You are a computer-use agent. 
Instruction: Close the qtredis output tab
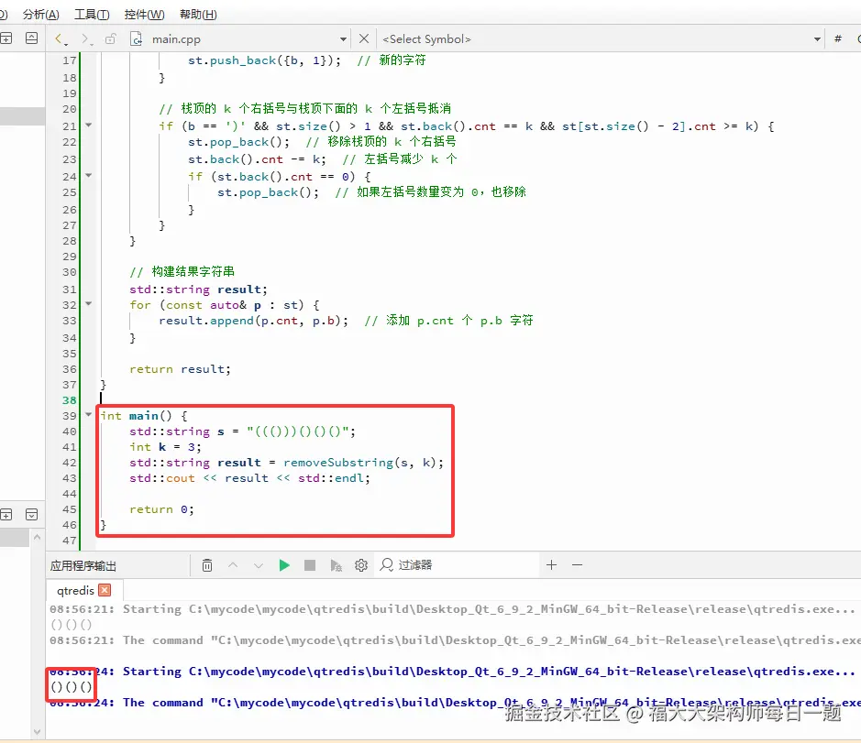105,590
